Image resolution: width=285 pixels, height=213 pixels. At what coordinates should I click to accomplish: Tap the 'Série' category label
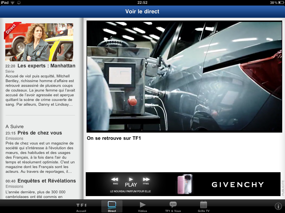pos(10,71)
